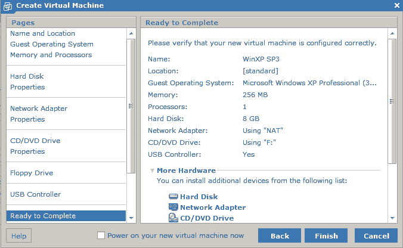The image size is (403, 248).
Task: Open the Floppy Drive page
Action: pos(32,173)
